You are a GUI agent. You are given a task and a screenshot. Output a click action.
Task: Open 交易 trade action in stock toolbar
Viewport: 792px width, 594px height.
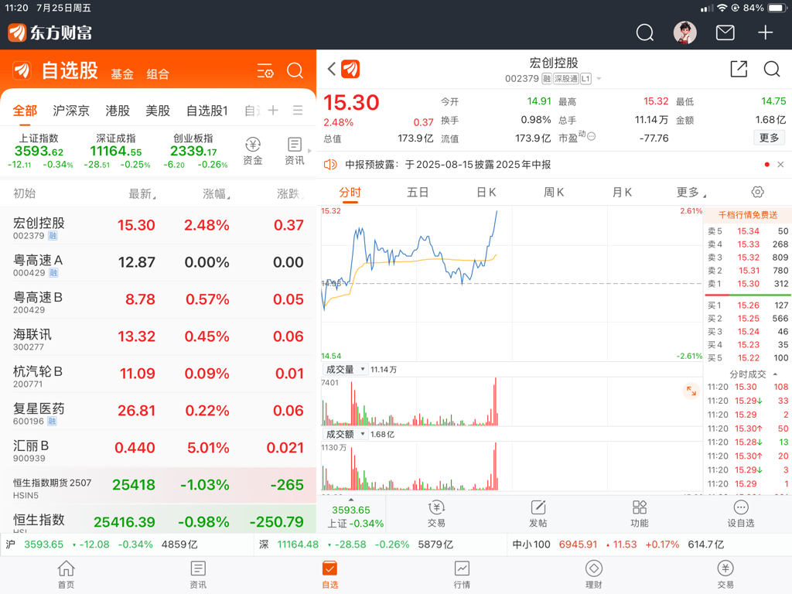point(436,514)
